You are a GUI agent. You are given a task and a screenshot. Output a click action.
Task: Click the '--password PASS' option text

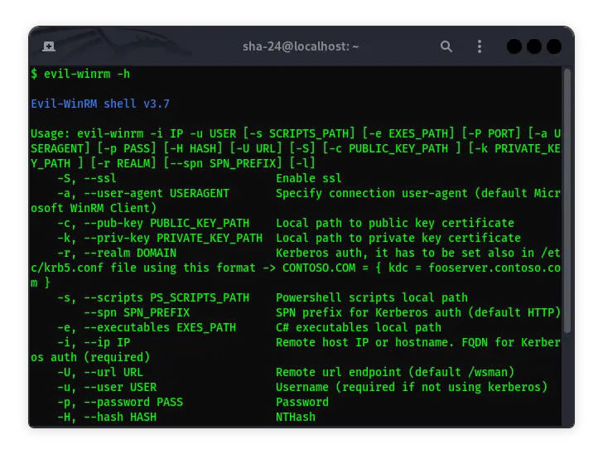click(x=120, y=402)
